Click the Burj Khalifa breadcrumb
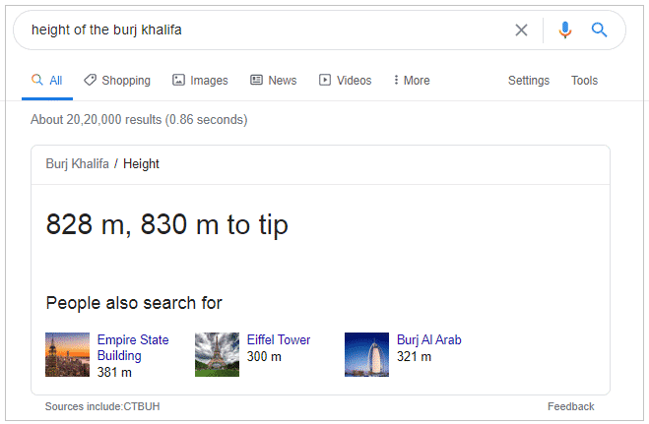649x424 pixels. coord(77,164)
